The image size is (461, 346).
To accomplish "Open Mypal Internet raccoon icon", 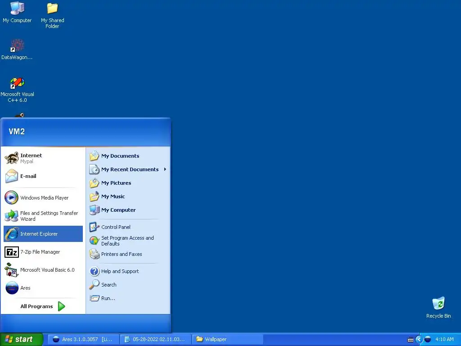I will (x=12, y=158).
